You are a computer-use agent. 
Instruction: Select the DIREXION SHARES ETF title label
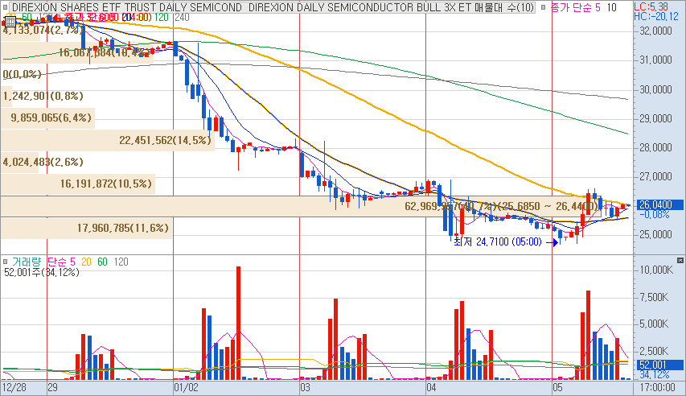[x=273, y=7]
